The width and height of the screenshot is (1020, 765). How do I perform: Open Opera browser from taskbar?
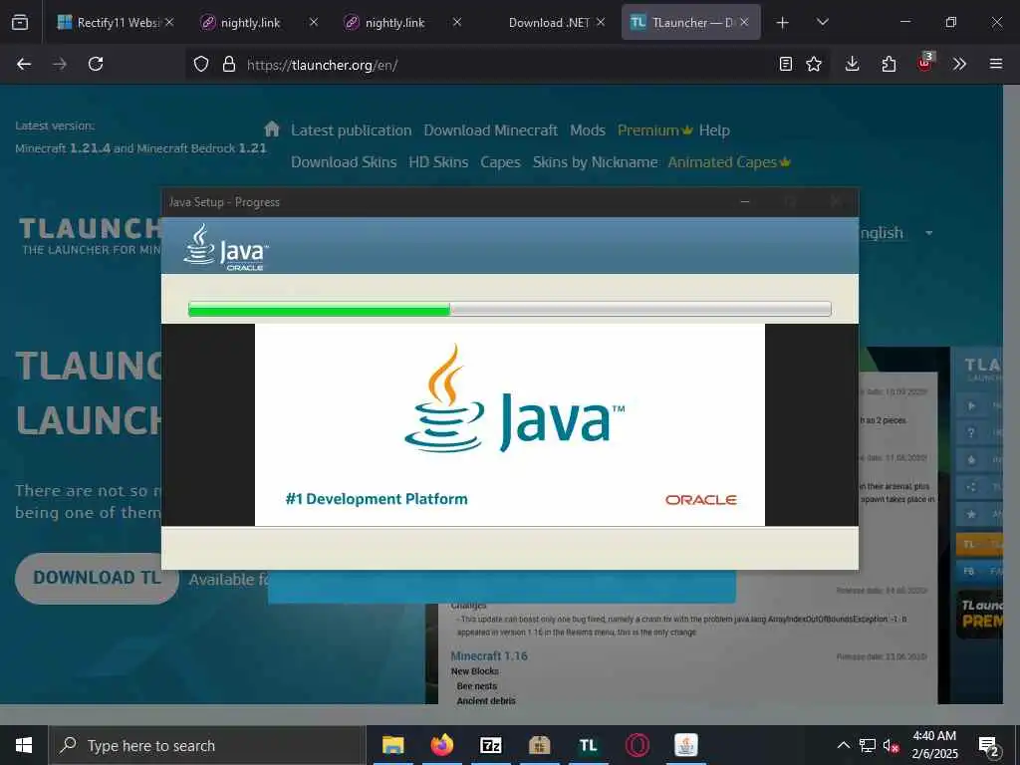point(637,745)
